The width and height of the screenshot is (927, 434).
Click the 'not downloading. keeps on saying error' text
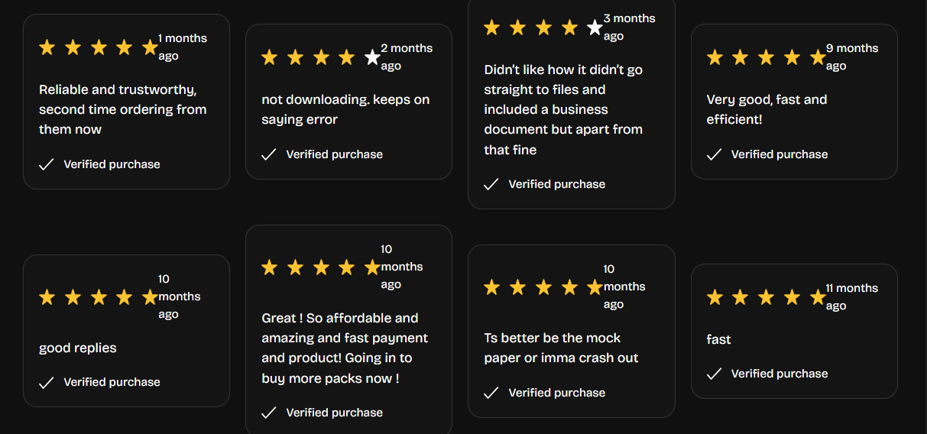[x=345, y=109]
